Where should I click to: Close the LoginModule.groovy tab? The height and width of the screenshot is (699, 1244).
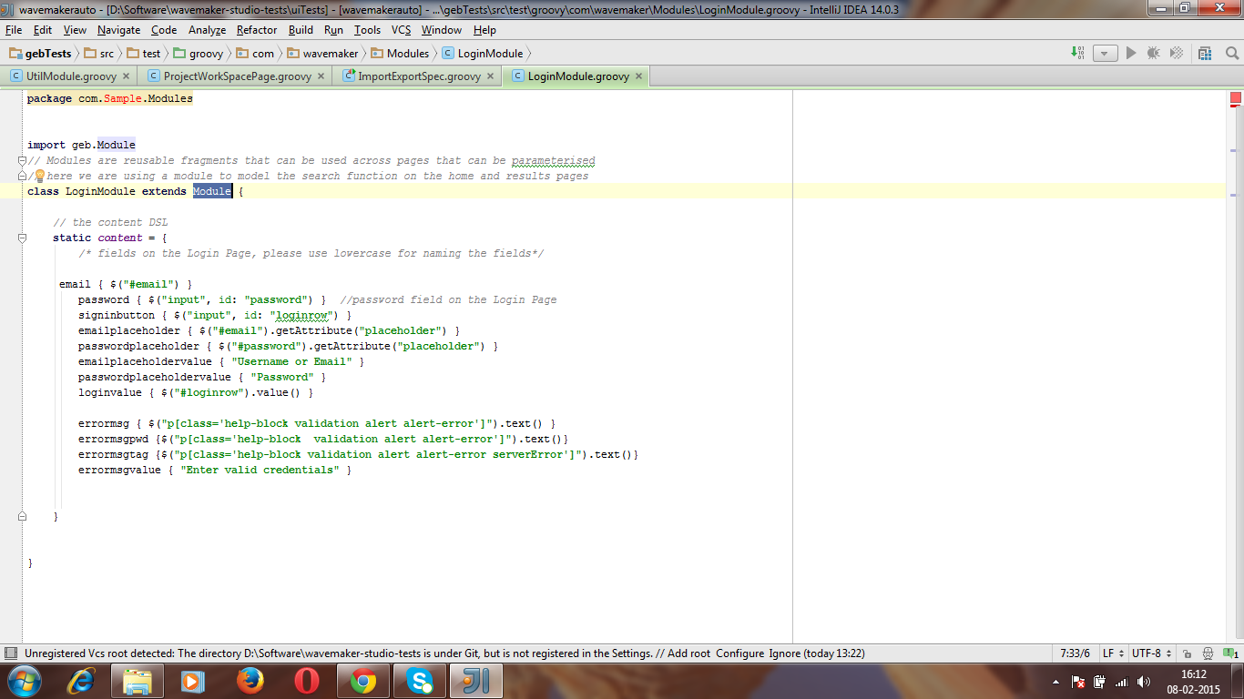click(x=638, y=76)
